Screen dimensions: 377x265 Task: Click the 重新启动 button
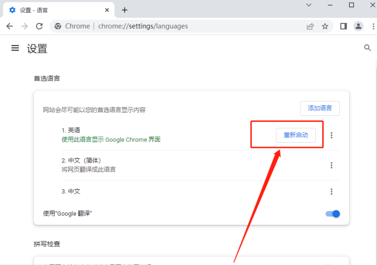click(x=296, y=135)
